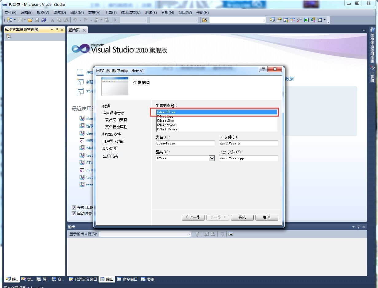
Task: Click the Redo arrow toolbar icon
Action: click(x=86, y=20)
